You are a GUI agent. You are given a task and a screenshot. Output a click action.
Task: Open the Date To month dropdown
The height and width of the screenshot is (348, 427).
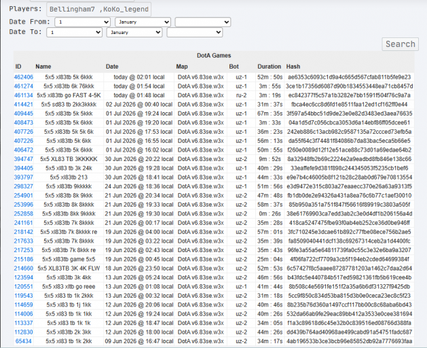[134, 32]
